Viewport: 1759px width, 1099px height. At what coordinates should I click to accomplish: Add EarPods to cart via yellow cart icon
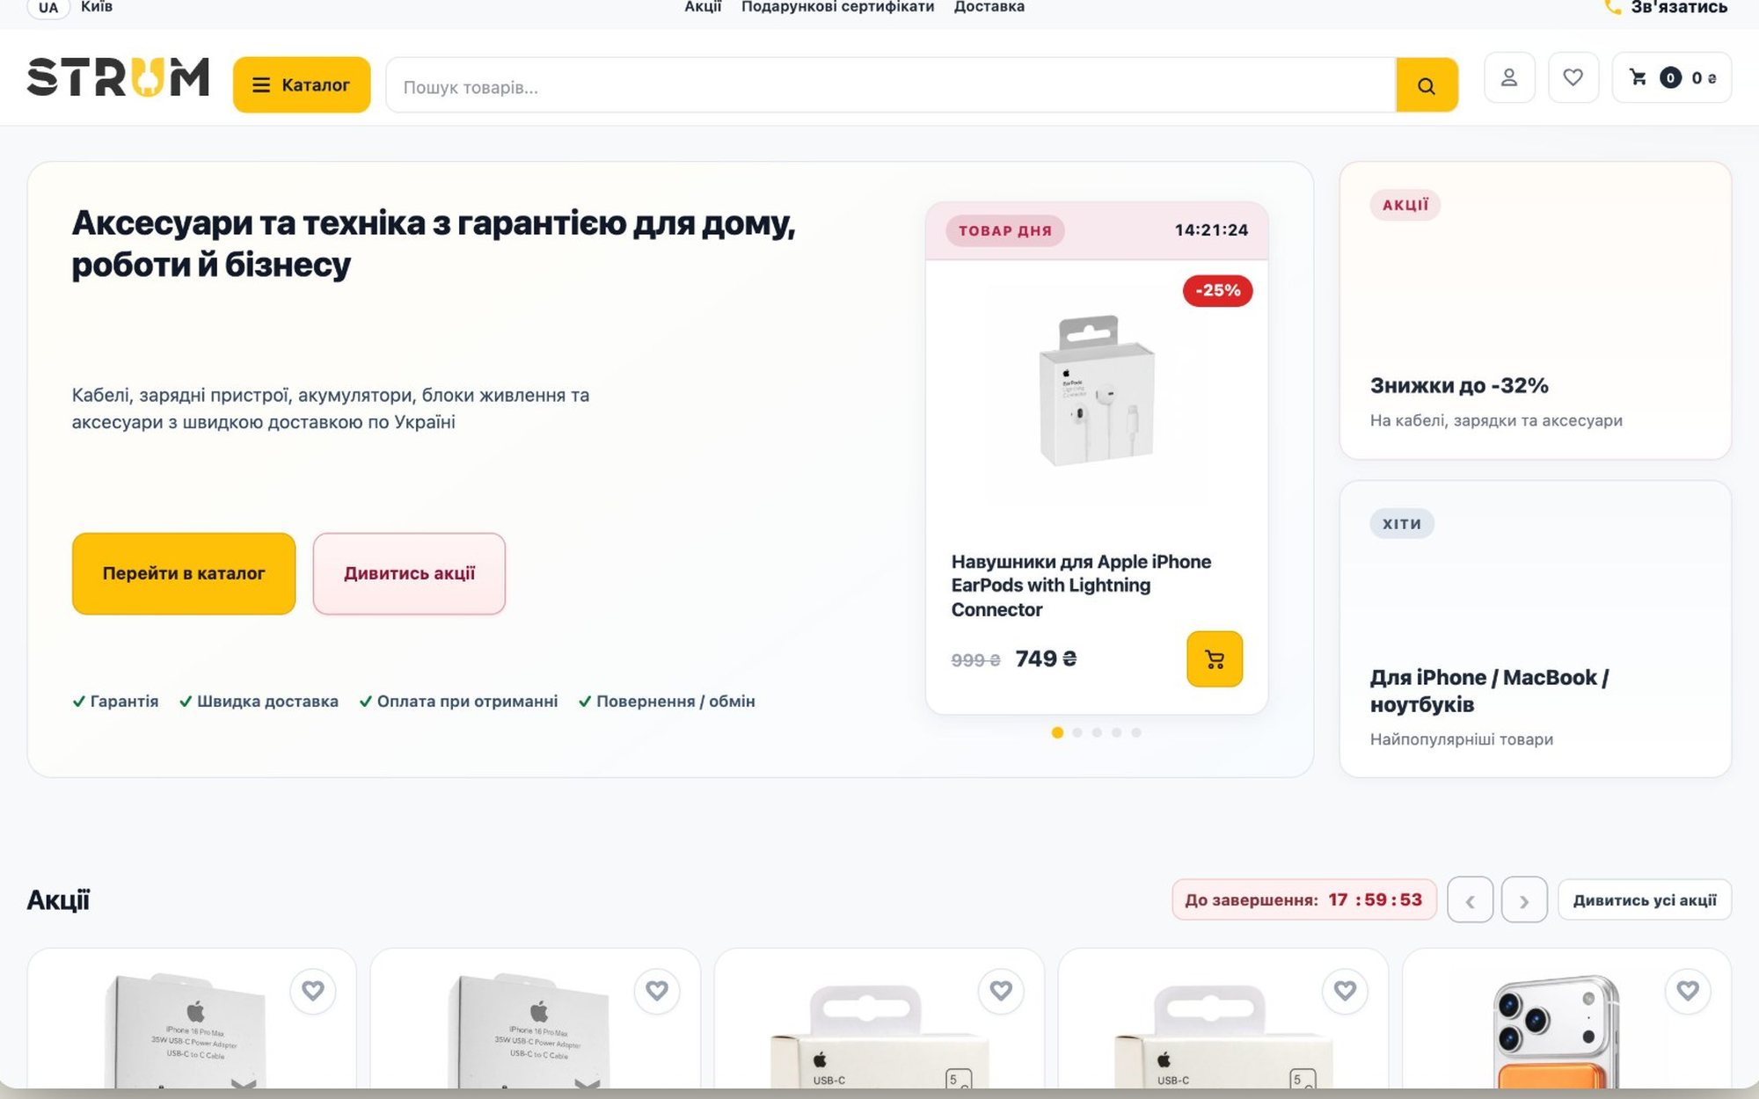click(1215, 659)
